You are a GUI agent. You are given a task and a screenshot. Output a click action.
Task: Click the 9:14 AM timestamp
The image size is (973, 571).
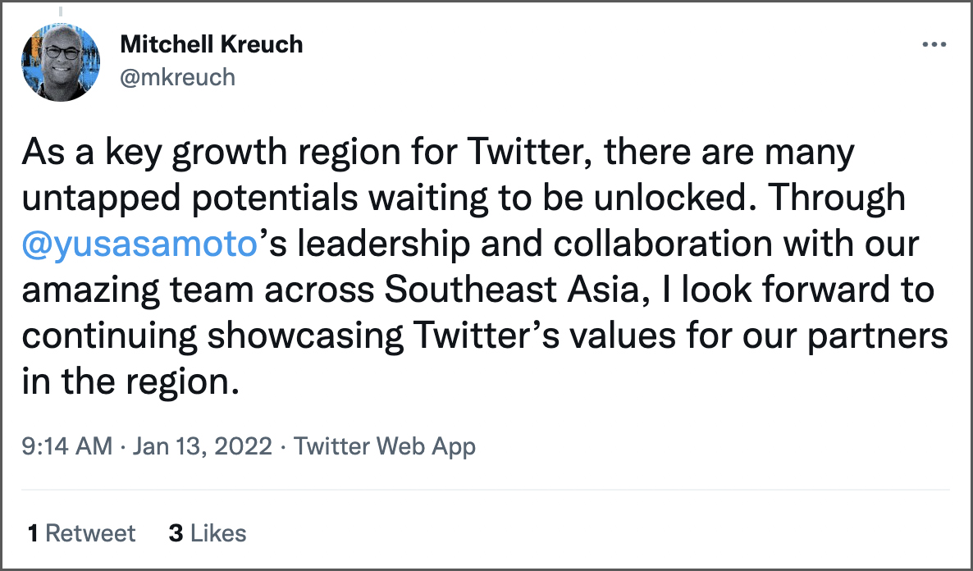[x=66, y=446]
